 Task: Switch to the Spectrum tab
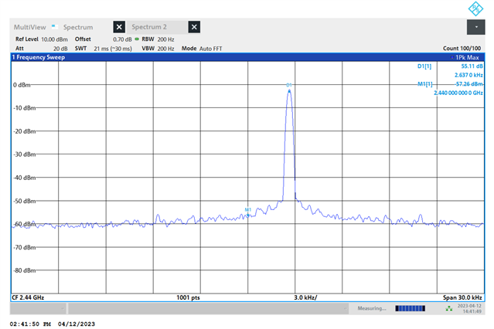click(78, 27)
